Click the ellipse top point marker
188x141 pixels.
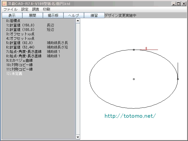134,50
